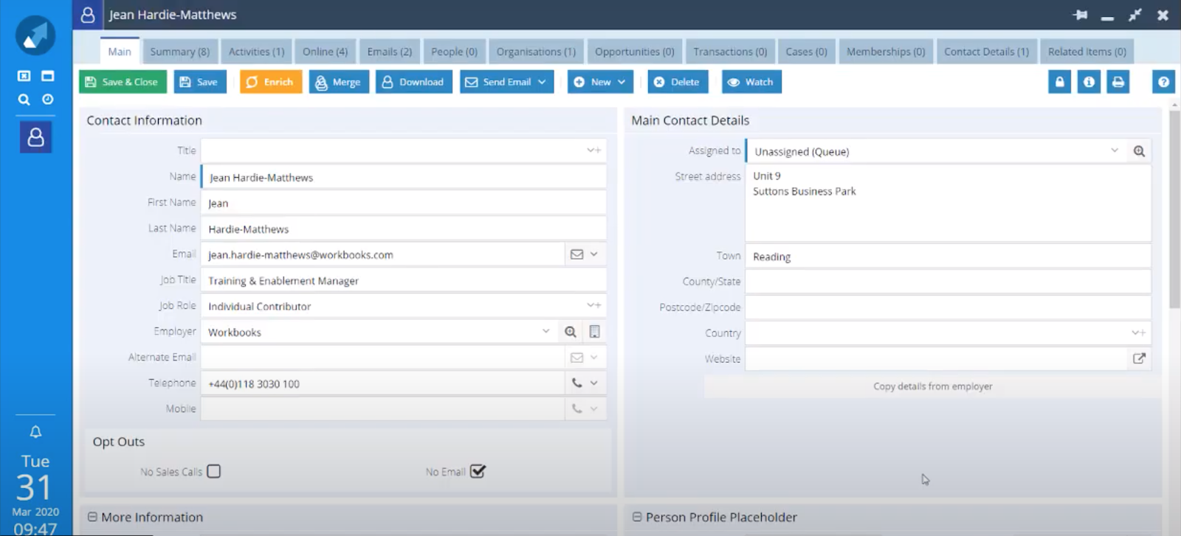Uncheck the No Email checkbox
The width and height of the screenshot is (1181, 536).
click(478, 471)
